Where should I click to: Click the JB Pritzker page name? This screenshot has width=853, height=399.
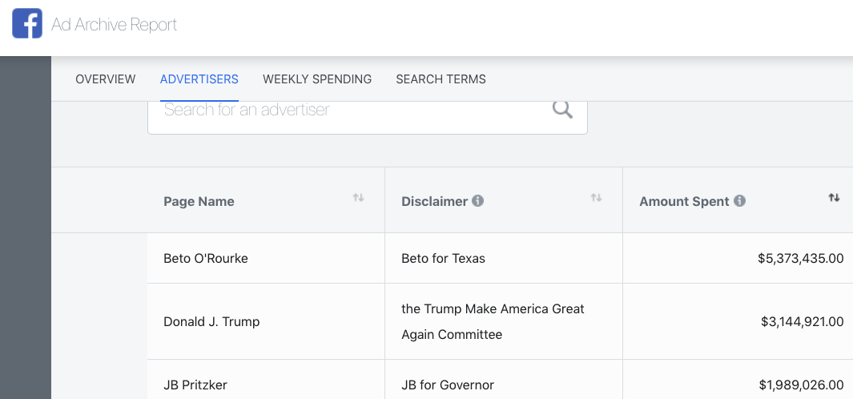[x=195, y=385]
